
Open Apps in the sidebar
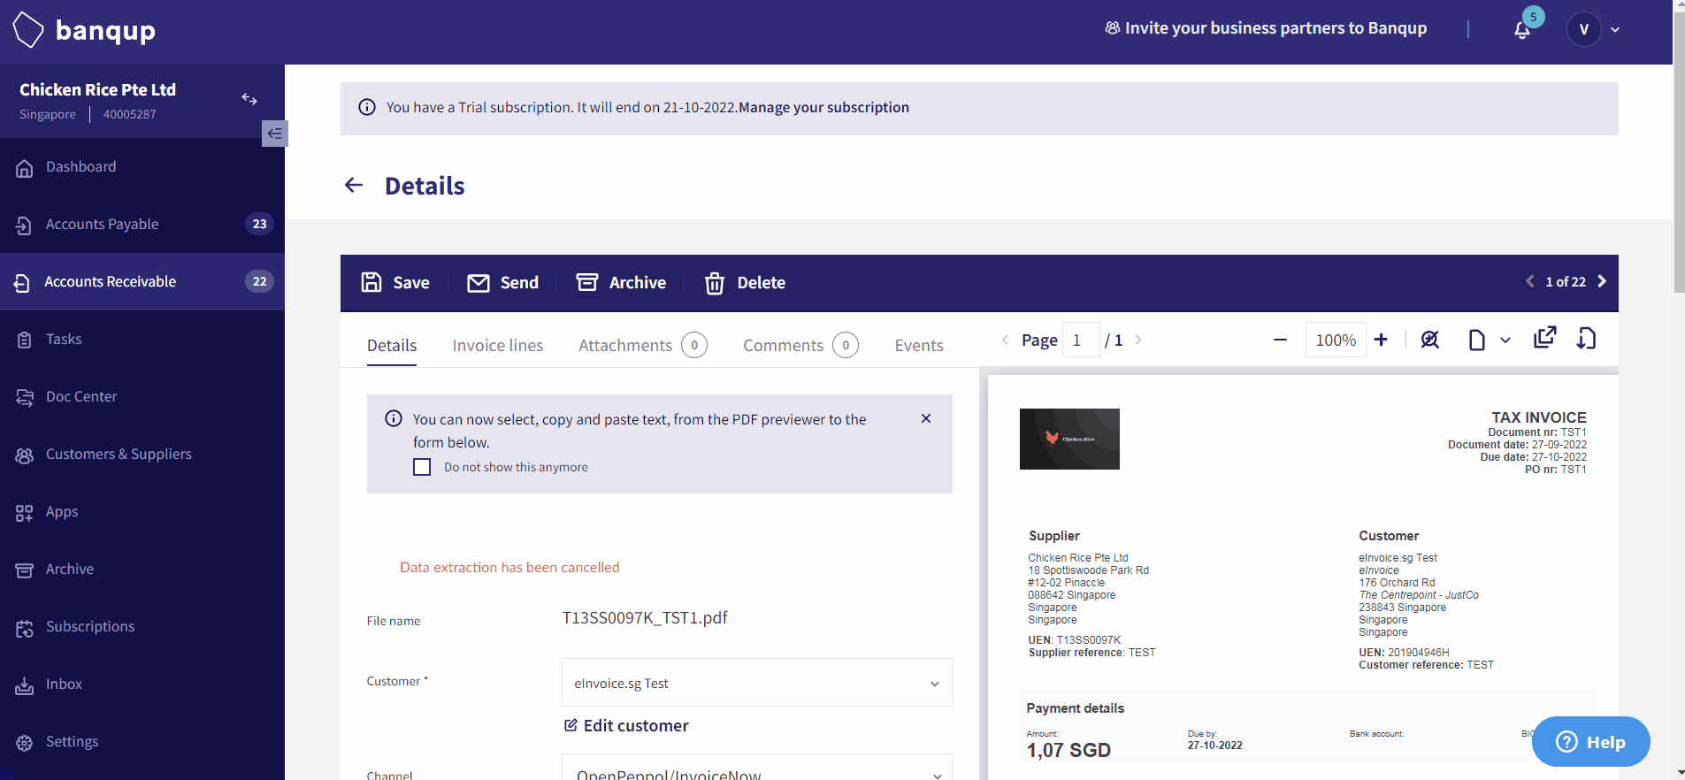coord(142,512)
